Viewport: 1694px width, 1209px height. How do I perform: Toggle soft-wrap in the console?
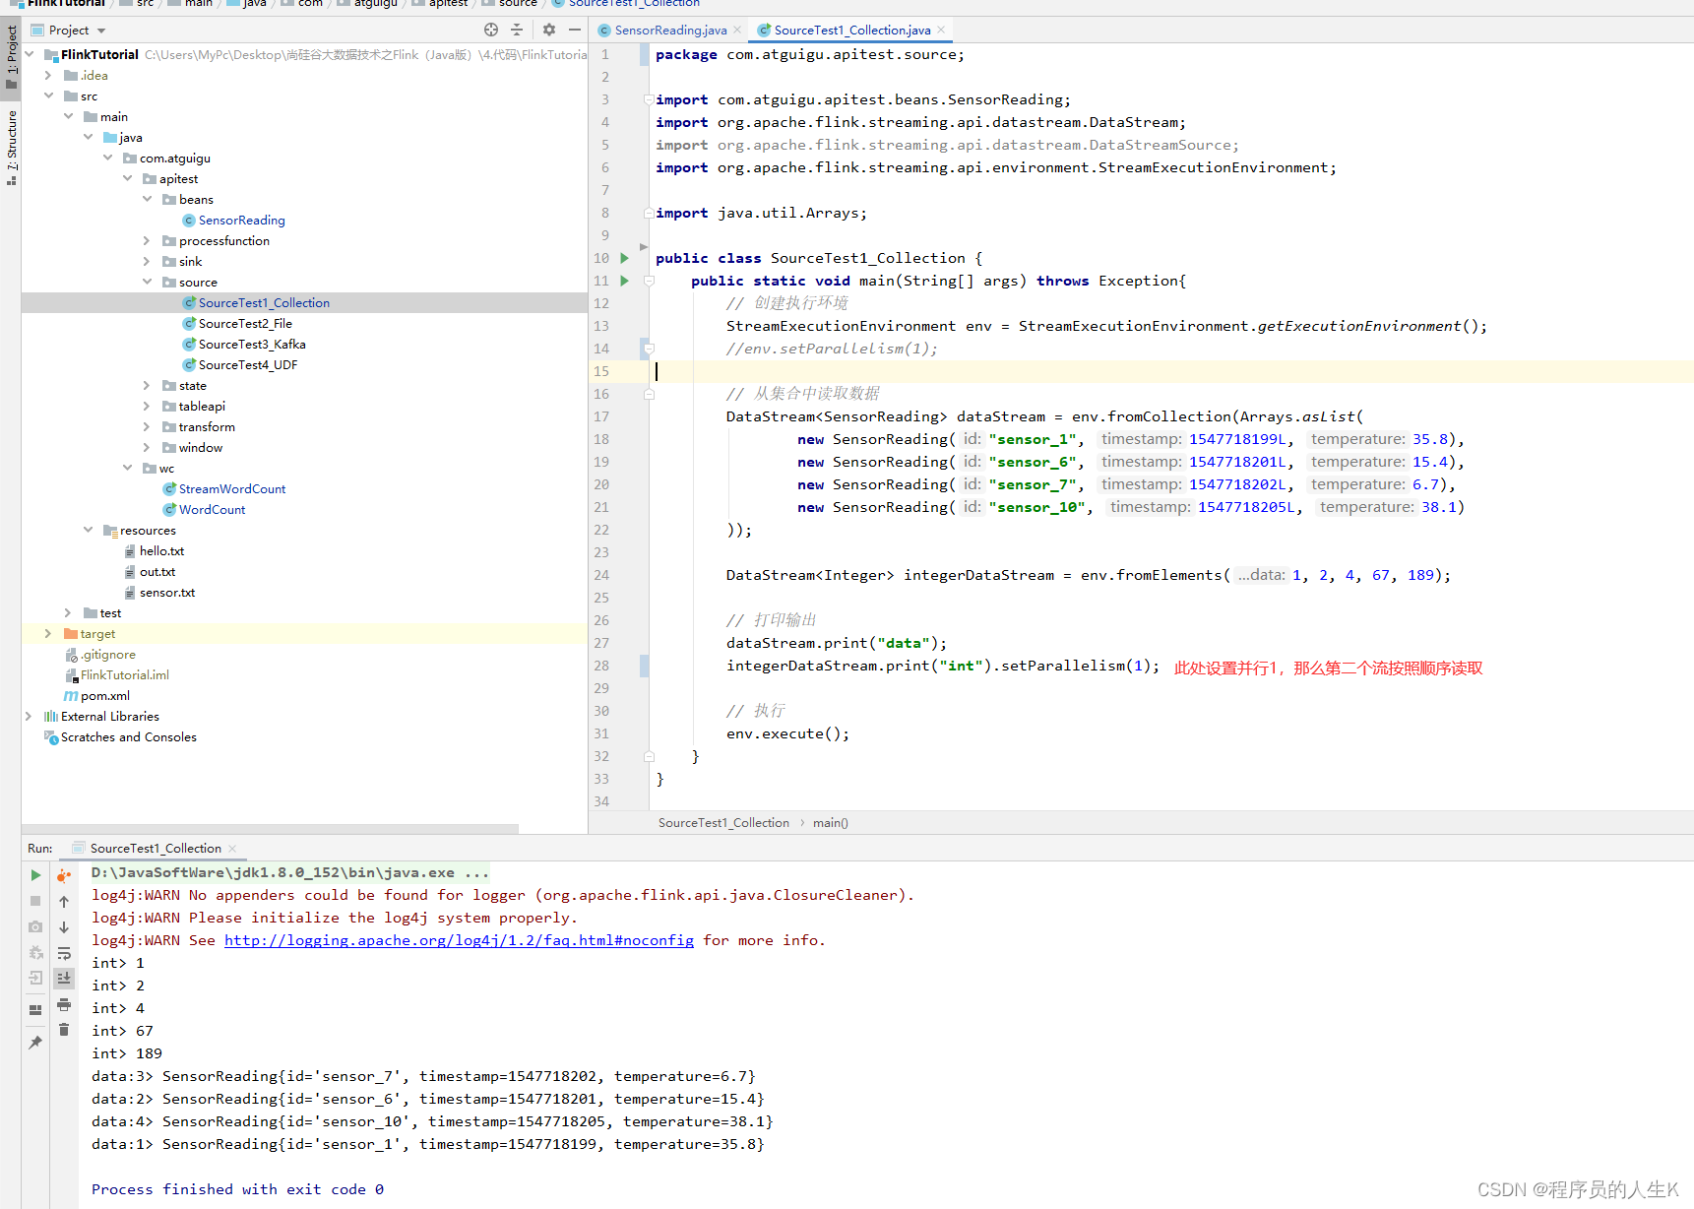tap(64, 953)
